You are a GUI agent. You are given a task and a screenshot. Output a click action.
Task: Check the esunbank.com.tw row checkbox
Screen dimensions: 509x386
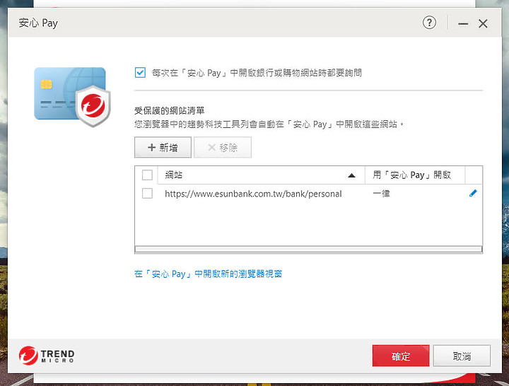coord(147,194)
